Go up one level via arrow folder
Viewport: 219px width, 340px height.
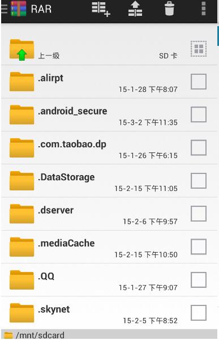(x=22, y=50)
